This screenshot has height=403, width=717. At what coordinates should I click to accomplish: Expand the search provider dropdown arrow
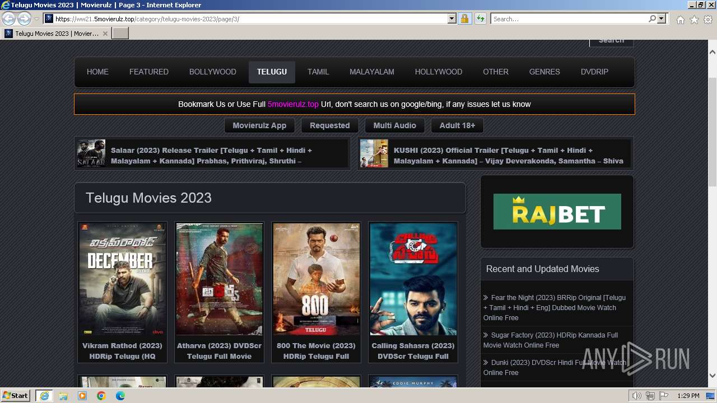(x=662, y=19)
